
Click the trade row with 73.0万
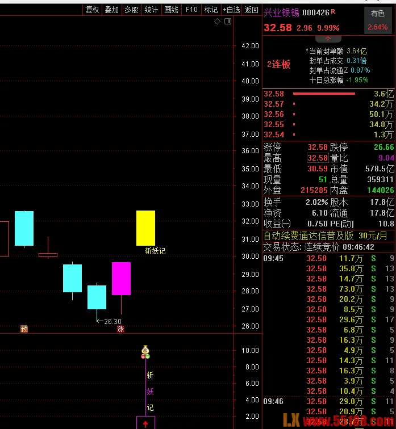328,289
